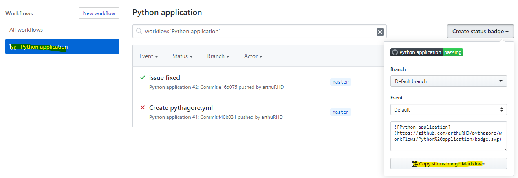Image resolution: width=518 pixels, height=178 pixels.
Task: Click the clipboard icon on copy button
Action: pos(415,164)
